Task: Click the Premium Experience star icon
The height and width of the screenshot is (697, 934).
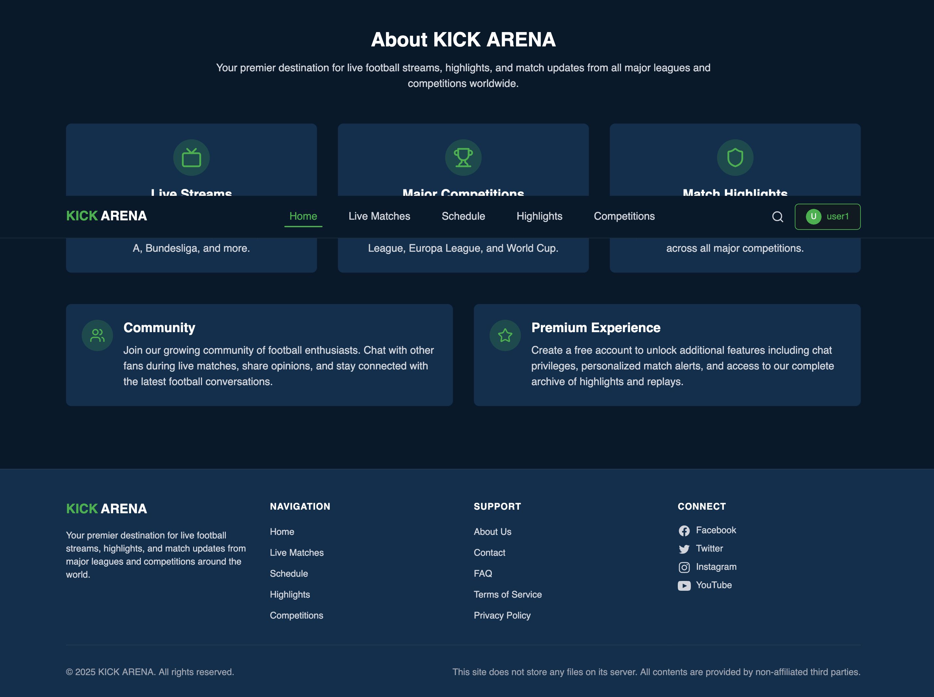Action: click(505, 335)
